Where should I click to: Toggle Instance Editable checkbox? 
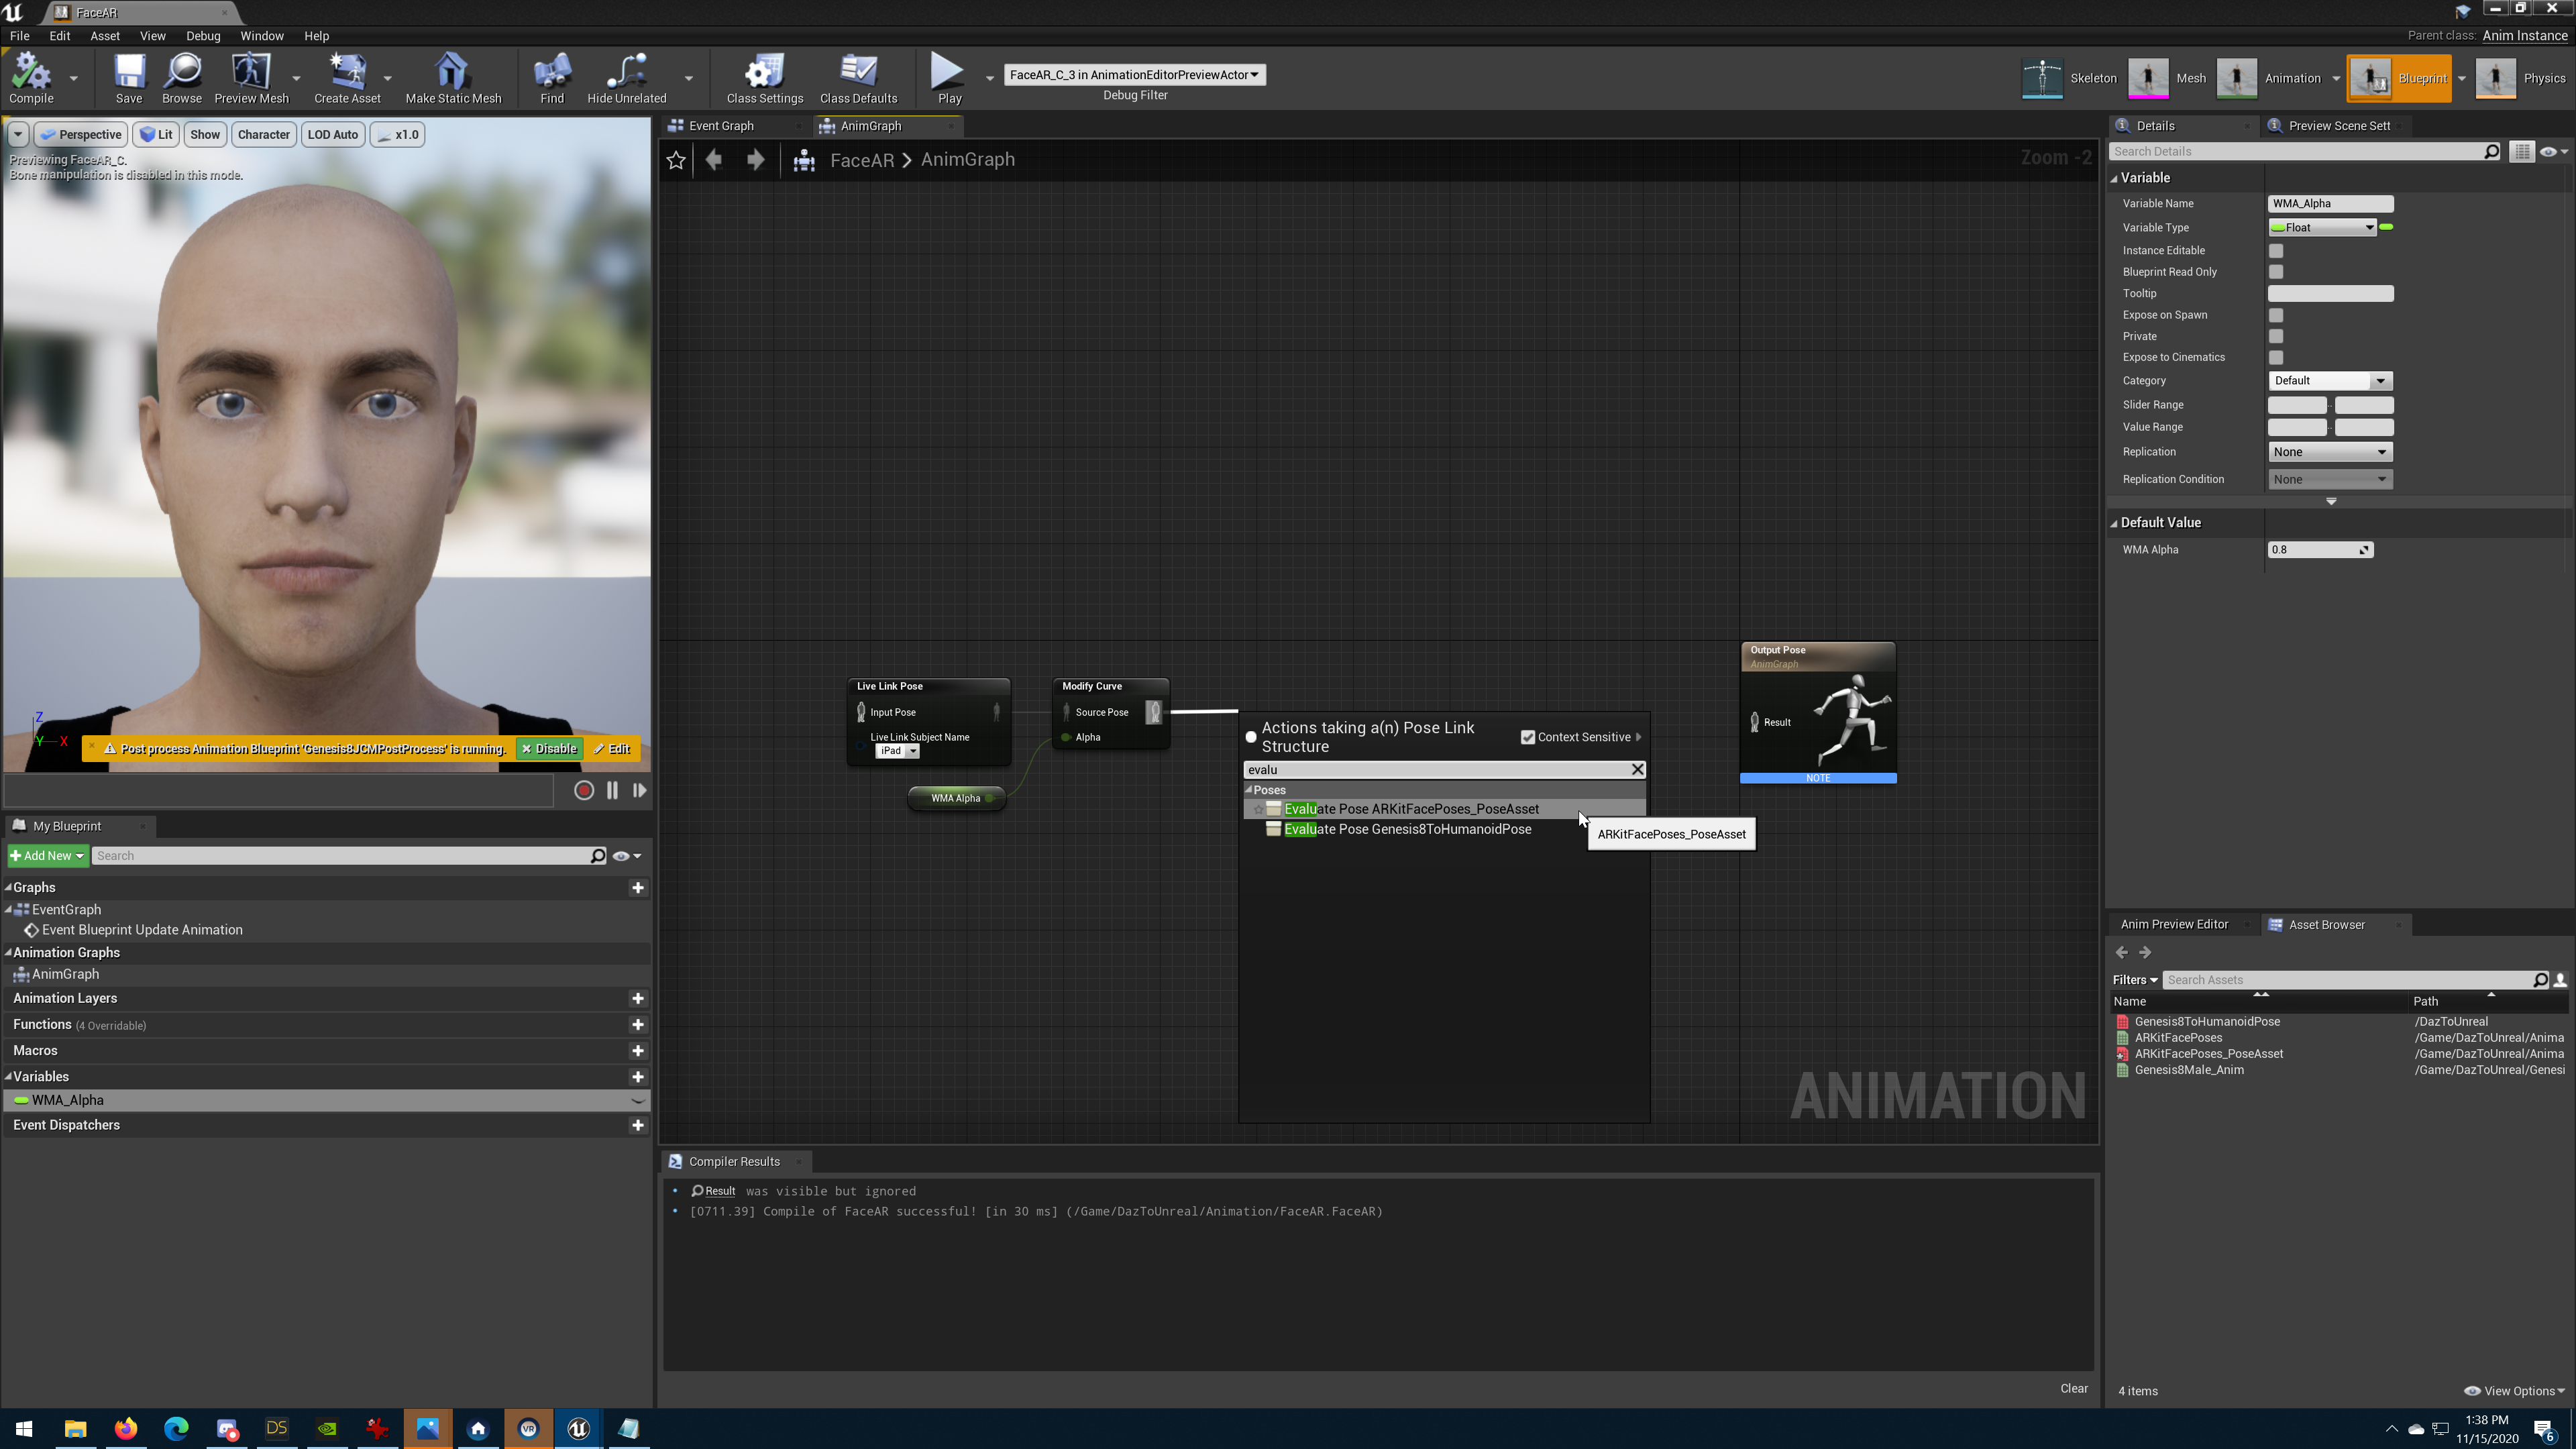tap(2276, 251)
